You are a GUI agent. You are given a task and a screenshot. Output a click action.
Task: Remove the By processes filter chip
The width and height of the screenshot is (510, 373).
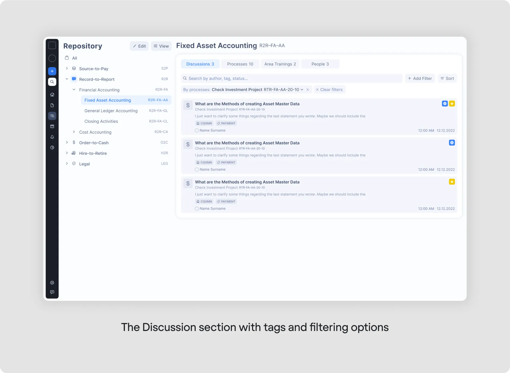tap(308, 89)
